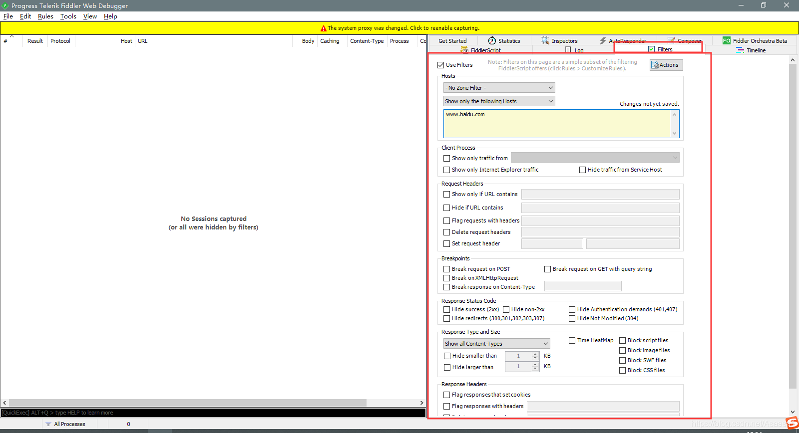This screenshot has width=799, height=433.
Task: Check Delete request headers
Action: tap(446, 232)
